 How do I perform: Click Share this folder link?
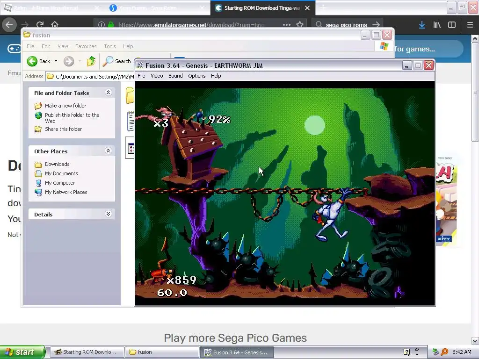click(63, 129)
